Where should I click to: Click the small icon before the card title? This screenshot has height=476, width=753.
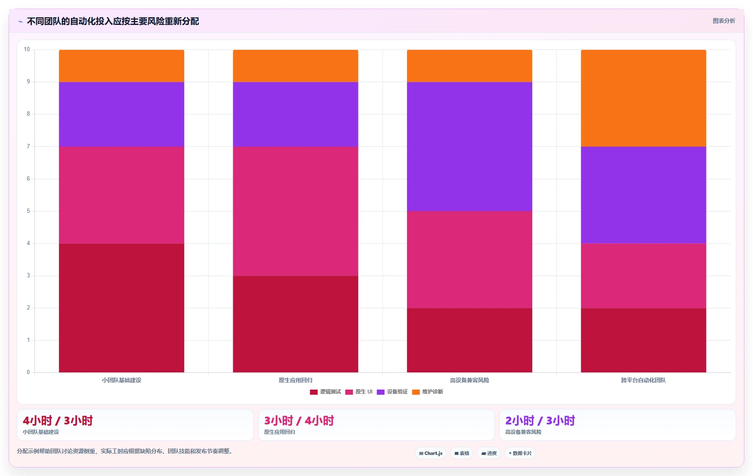pos(20,21)
